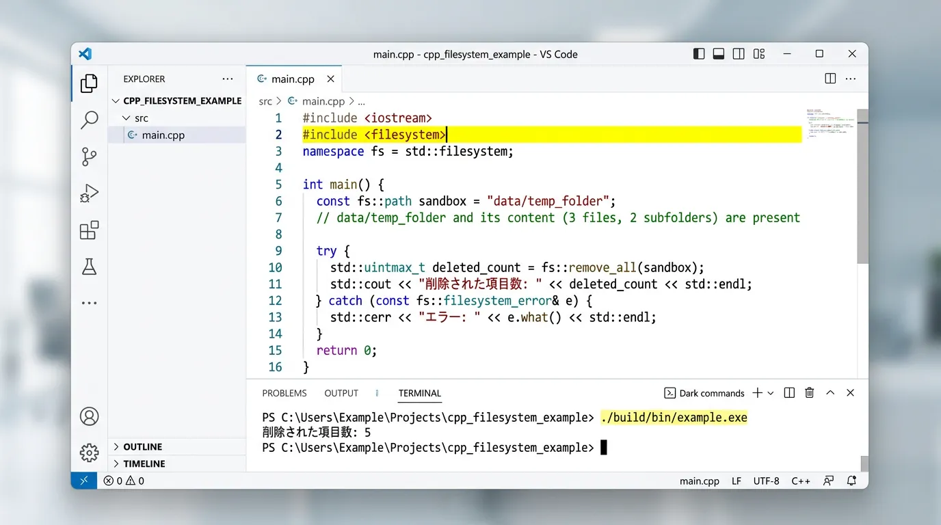Switch to the PROBLEMS tab

tap(284, 393)
